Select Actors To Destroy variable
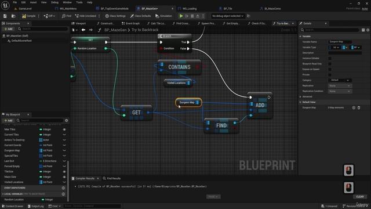 point(14,140)
